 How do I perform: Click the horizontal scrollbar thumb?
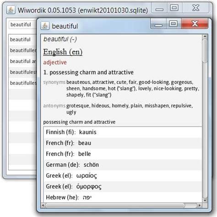tap(115, 206)
